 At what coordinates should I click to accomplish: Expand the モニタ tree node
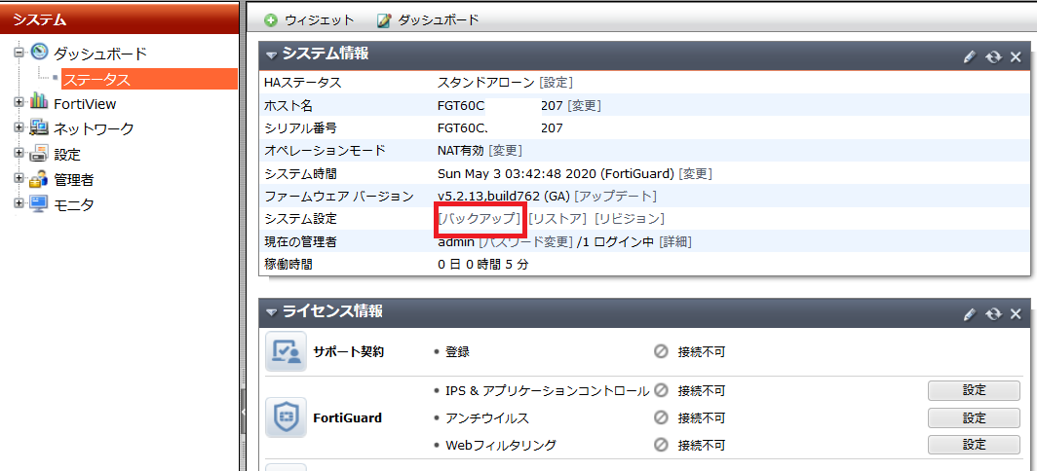19,203
